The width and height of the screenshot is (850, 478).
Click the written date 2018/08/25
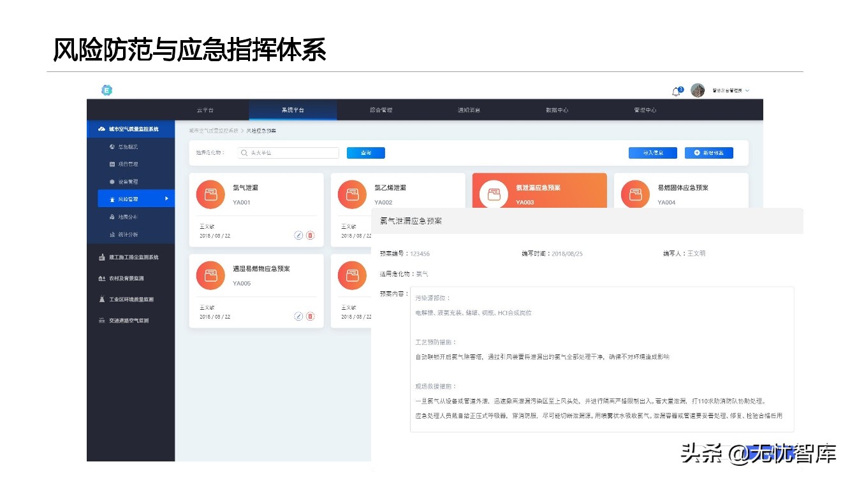click(x=567, y=254)
